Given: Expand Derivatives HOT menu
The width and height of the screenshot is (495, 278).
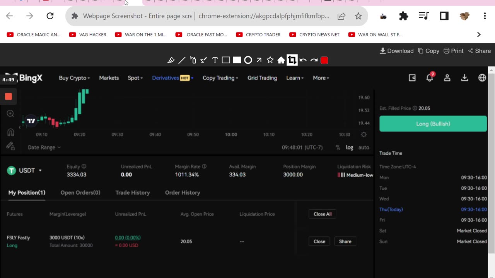Looking at the screenshot, I should pyautogui.click(x=173, y=78).
